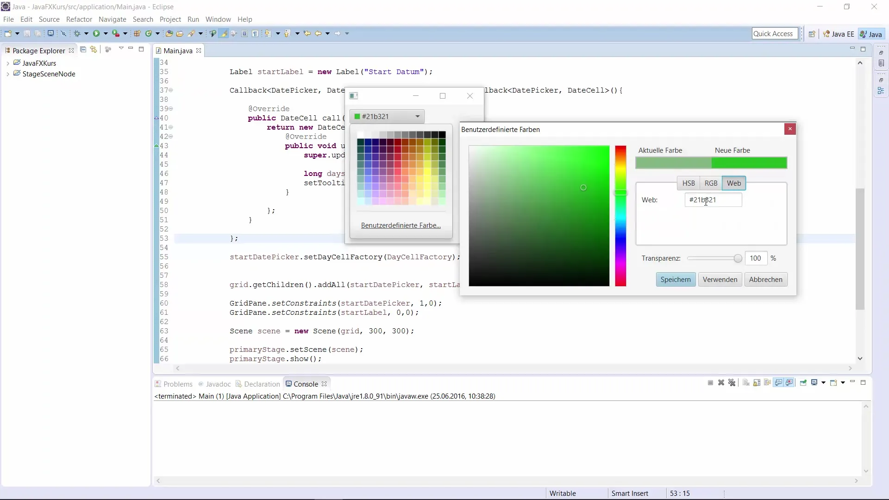
Task: Click the Save All toolbar icon
Action: [38, 33]
